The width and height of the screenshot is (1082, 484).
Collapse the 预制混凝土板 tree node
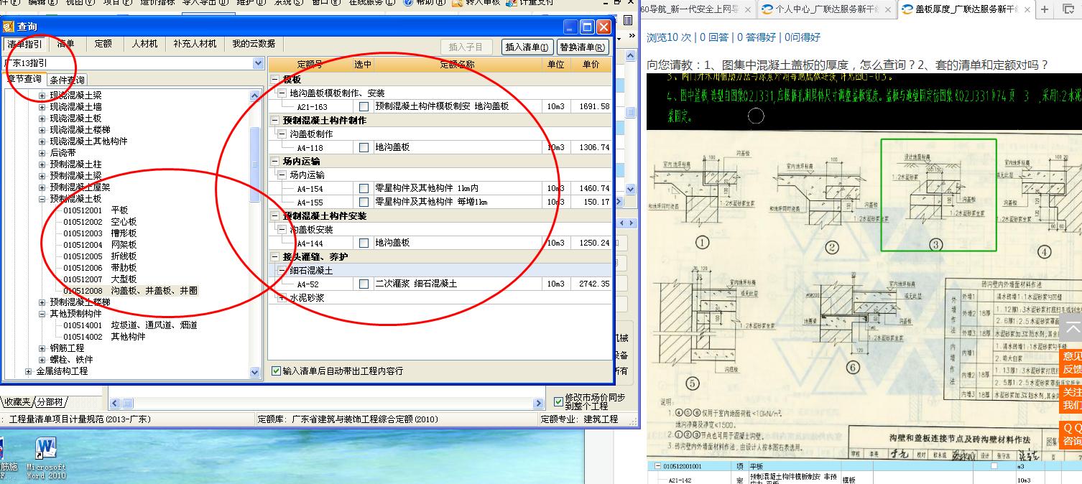coord(42,199)
